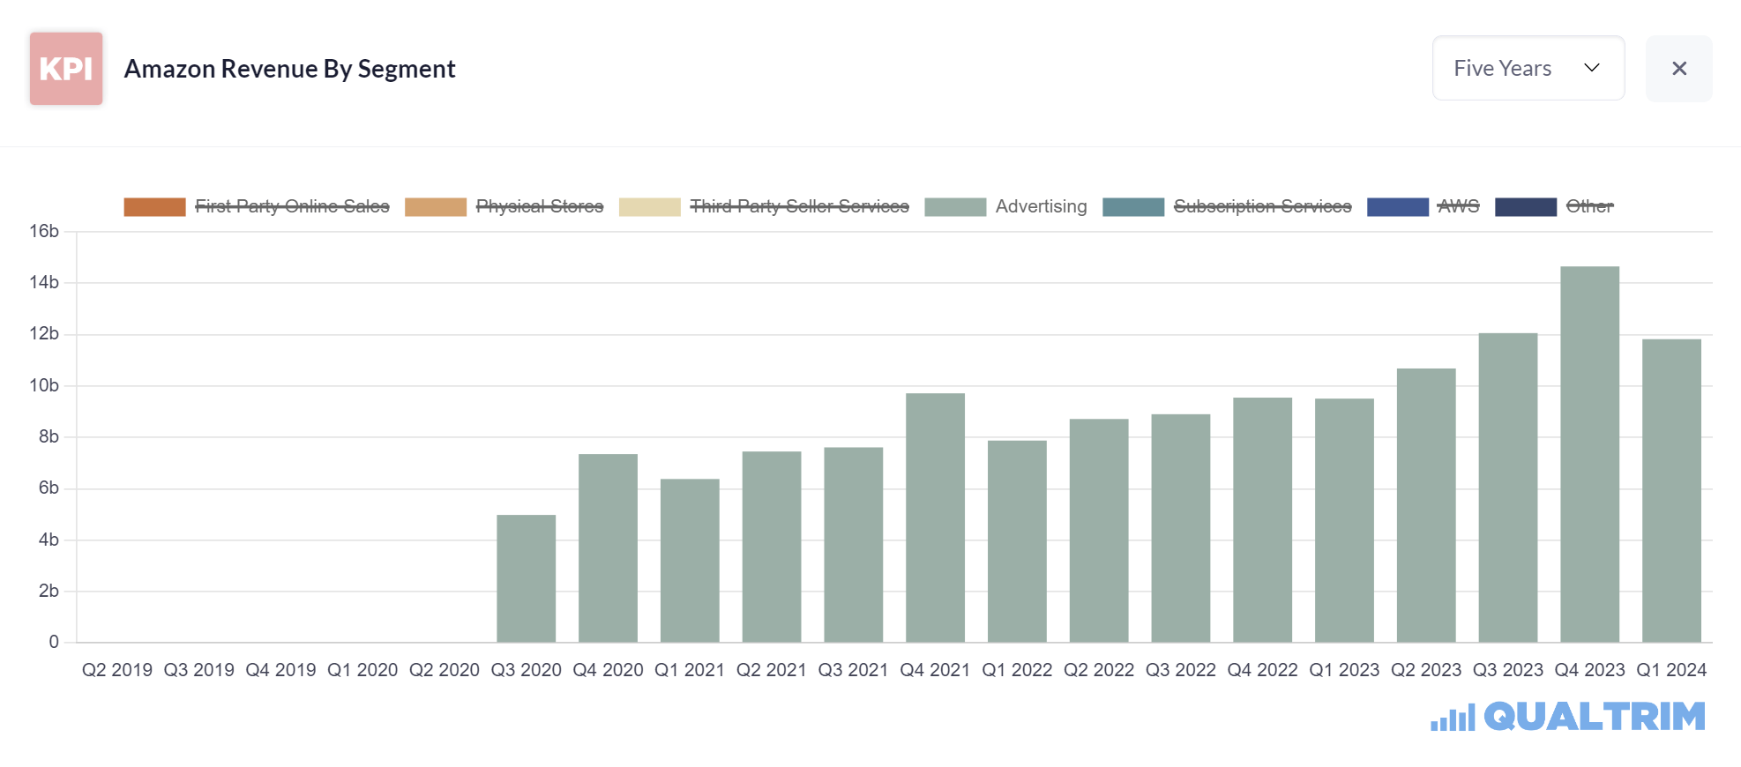Select the Q1 2023 advertising bar
Screen dimensions: 1741x767
1344,520
